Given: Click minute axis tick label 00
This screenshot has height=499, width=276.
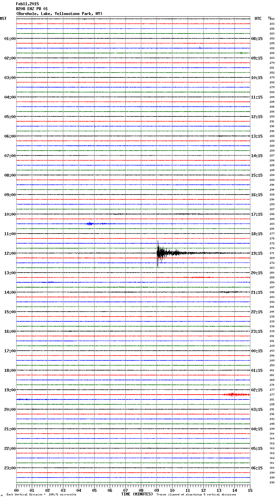Looking at the screenshot, I should (16, 490).
